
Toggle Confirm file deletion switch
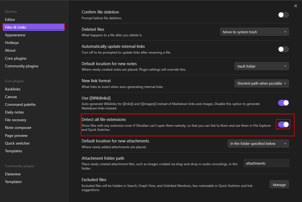pyautogui.click(x=283, y=15)
